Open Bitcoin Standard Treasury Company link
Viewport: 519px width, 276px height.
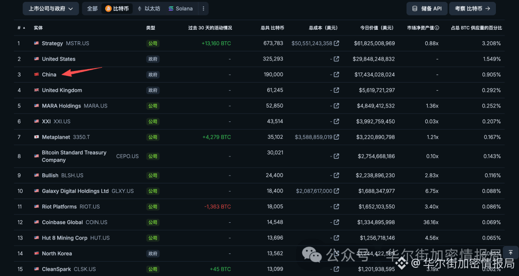click(74, 156)
